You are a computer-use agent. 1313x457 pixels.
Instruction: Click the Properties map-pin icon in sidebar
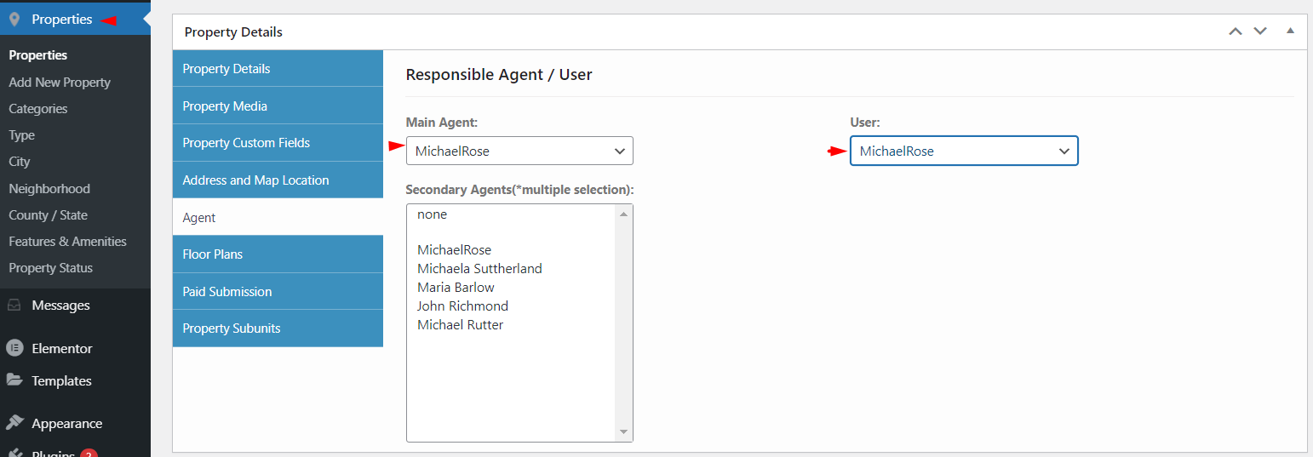(14, 19)
